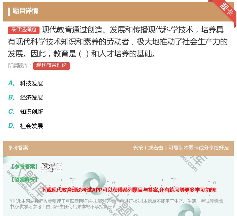This screenshot has width=237, height=216.
Task: Click the 所属题库 label text
Action: coord(20,66)
